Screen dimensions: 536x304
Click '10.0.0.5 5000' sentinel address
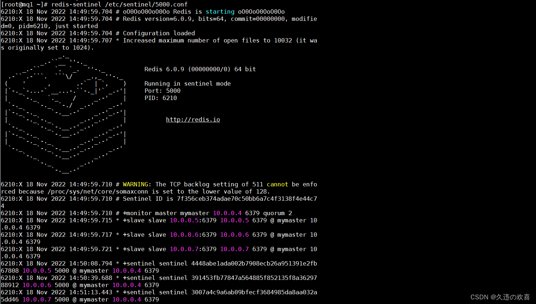(46, 271)
